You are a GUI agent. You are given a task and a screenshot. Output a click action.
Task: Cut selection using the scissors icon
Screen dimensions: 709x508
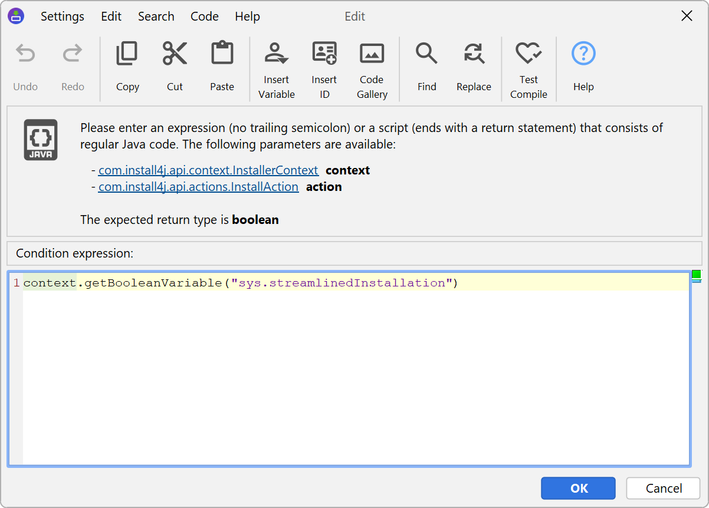(x=175, y=54)
